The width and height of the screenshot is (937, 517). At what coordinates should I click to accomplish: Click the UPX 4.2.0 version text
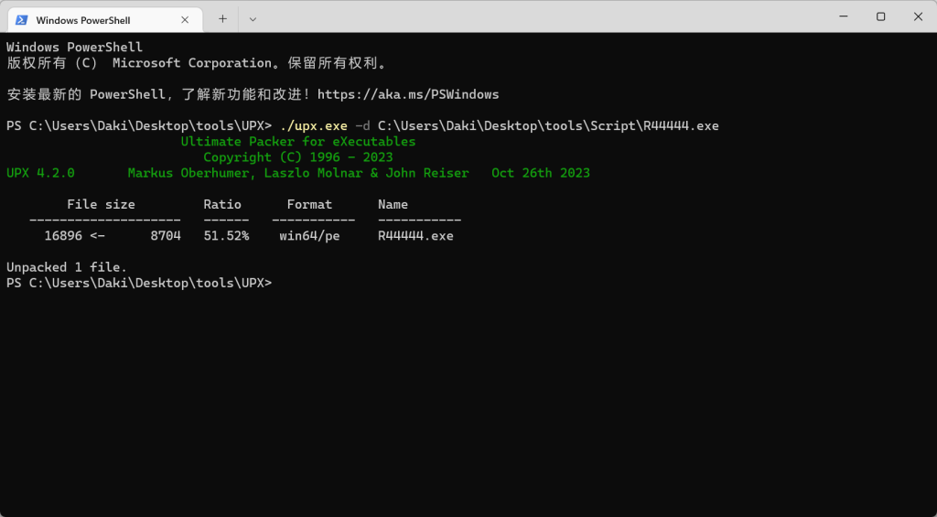coord(40,173)
